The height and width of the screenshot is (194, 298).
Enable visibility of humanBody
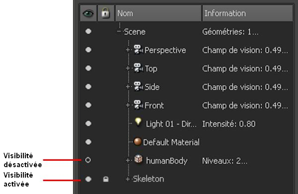point(88,160)
